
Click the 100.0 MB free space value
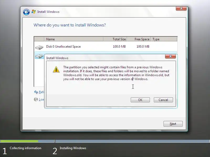coord(143,47)
